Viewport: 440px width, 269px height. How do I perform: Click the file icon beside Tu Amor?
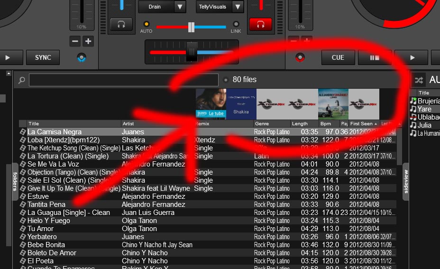coord(23,229)
